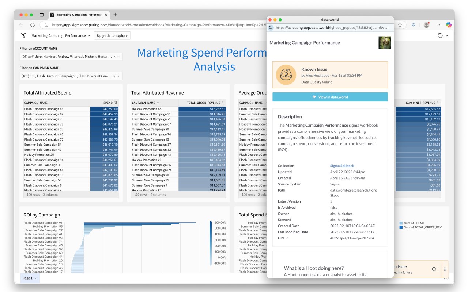The width and height of the screenshot is (468, 292).
Task: Open CAMPAIGN_NAME column menu in Average Order table
Action: click(265, 103)
